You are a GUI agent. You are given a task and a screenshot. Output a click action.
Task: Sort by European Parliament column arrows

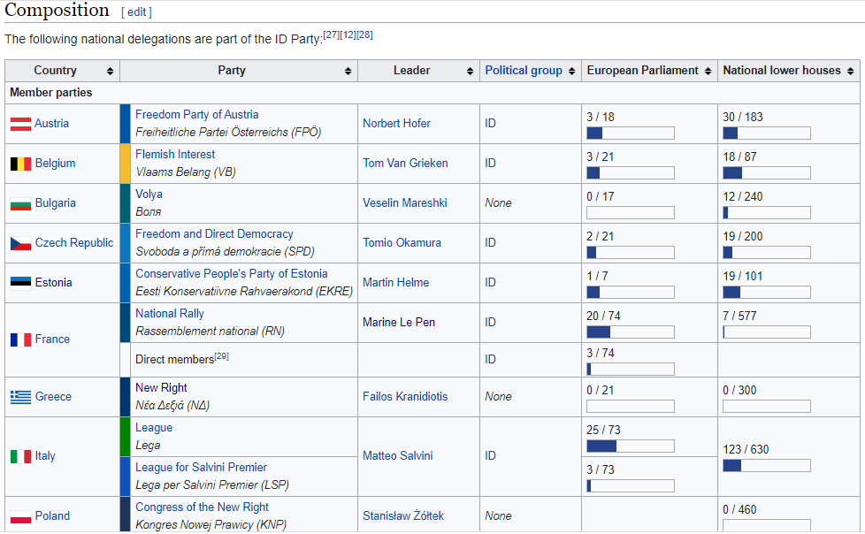click(708, 71)
